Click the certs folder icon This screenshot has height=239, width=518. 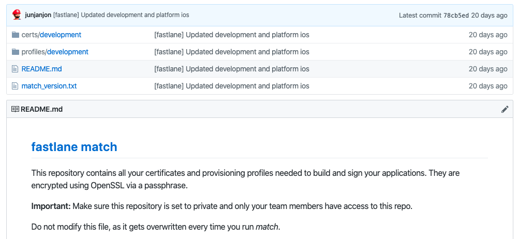pos(16,35)
